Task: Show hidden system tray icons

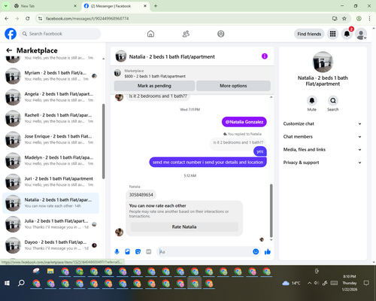Action: (x=310, y=283)
